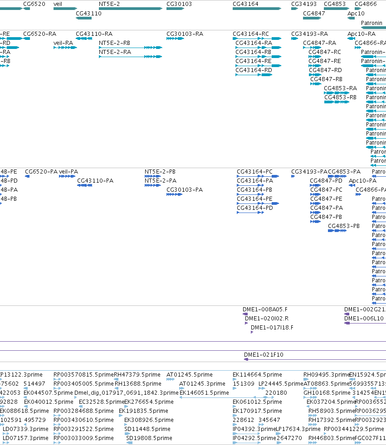
Task: Click transcript CG43164-RE
Action: (254, 61)
